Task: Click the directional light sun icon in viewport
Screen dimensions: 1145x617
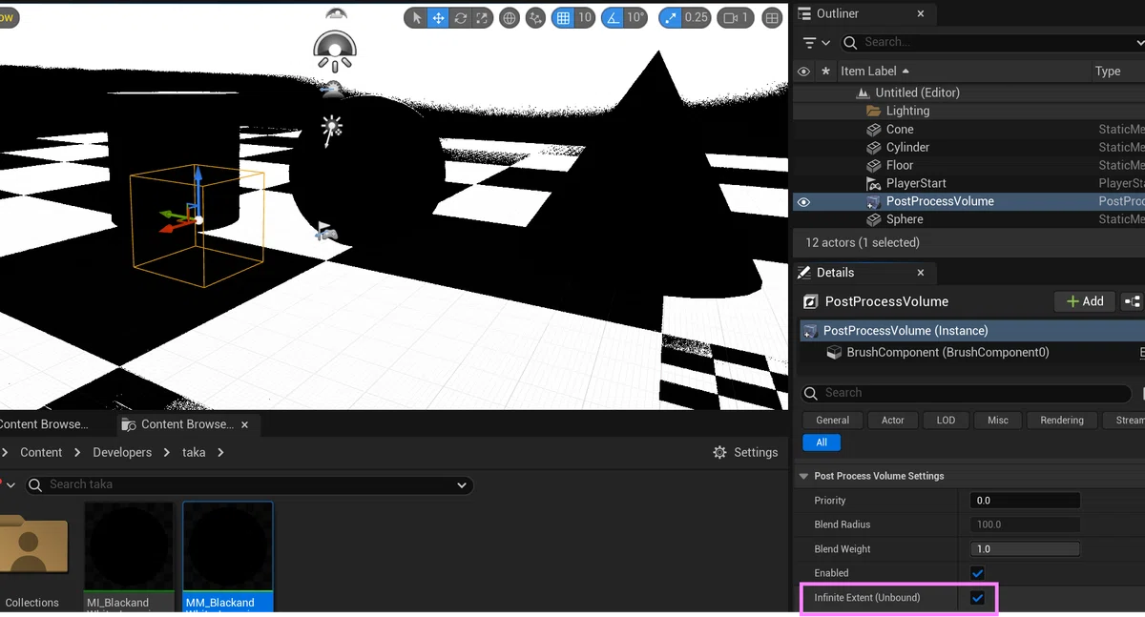Action: [x=332, y=129]
